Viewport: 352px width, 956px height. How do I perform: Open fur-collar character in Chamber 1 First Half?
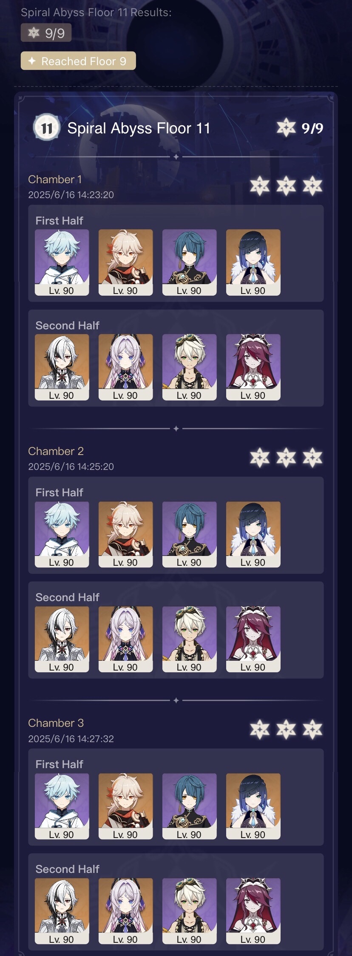tap(253, 262)
